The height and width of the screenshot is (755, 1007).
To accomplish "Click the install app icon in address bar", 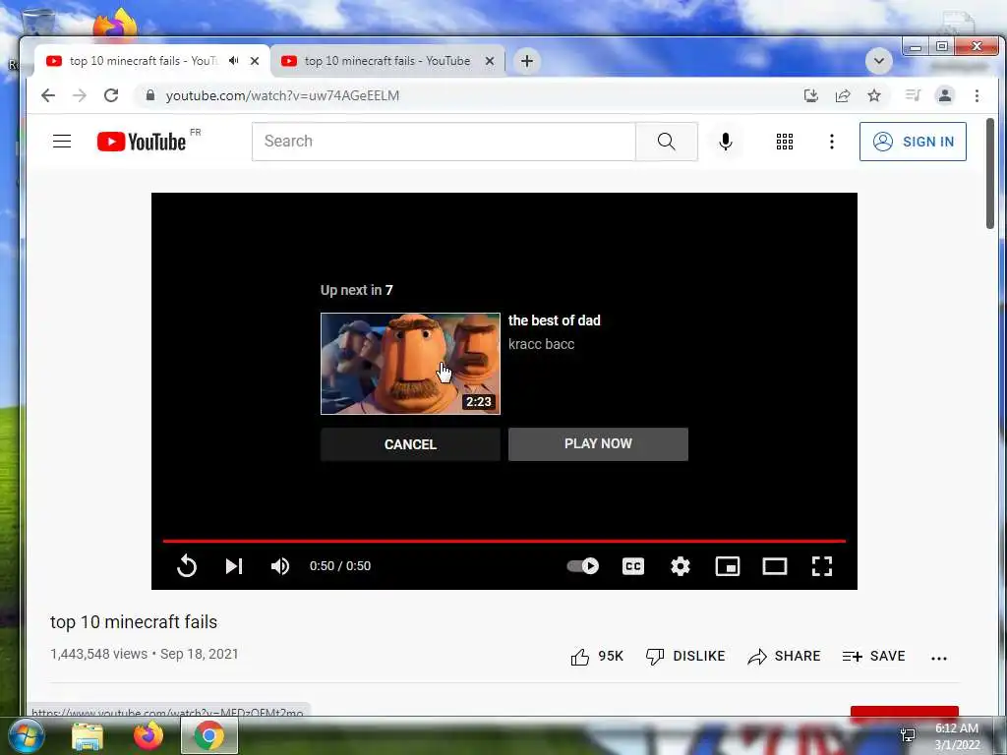I will 811,95.
